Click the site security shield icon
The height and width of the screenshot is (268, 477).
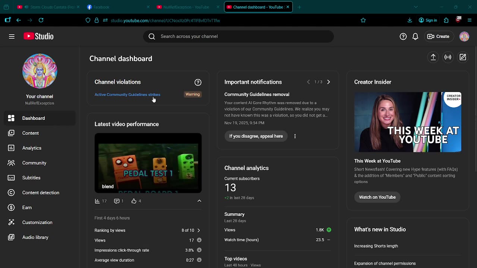[x=88, y=20]
